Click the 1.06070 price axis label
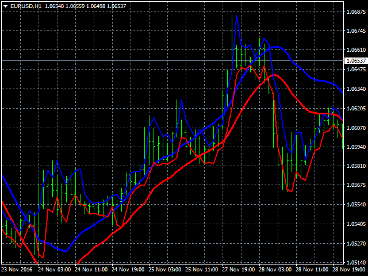This screenshot has height=276, width=368. click(x=355, y=128)
